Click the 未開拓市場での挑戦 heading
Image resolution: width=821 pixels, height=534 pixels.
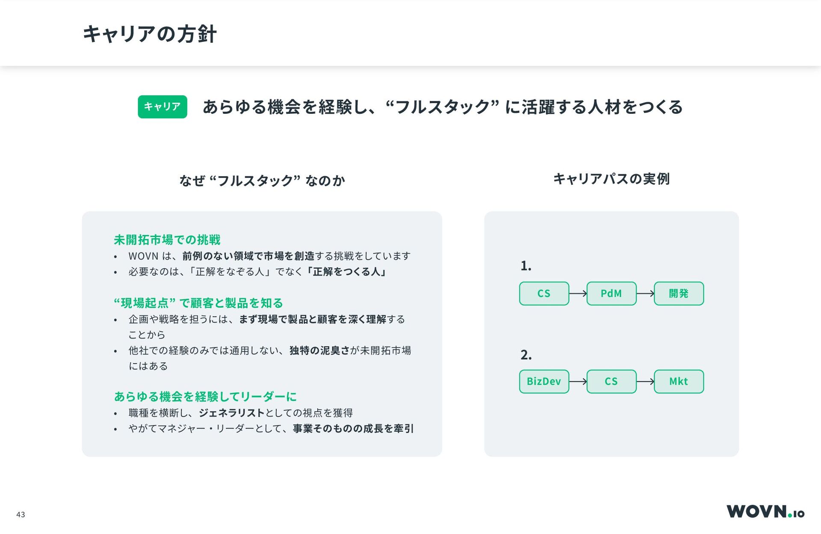167,240
